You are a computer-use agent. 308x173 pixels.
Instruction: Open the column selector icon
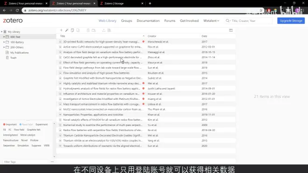(x=231, y=30)
